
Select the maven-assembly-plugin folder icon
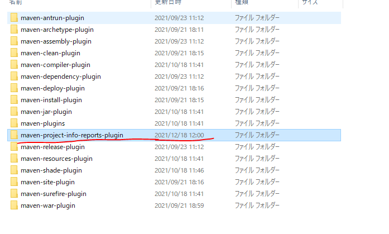click(x=14, y=41)
